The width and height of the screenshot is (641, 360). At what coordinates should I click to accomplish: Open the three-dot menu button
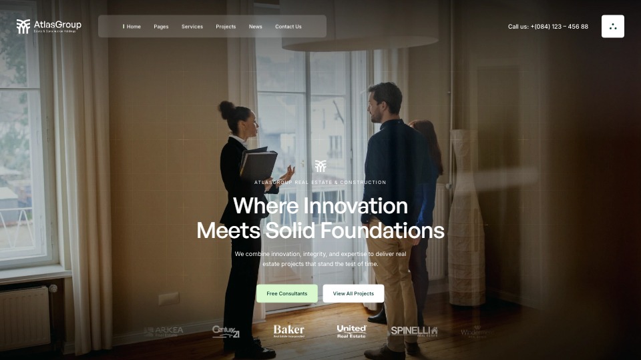613,27
